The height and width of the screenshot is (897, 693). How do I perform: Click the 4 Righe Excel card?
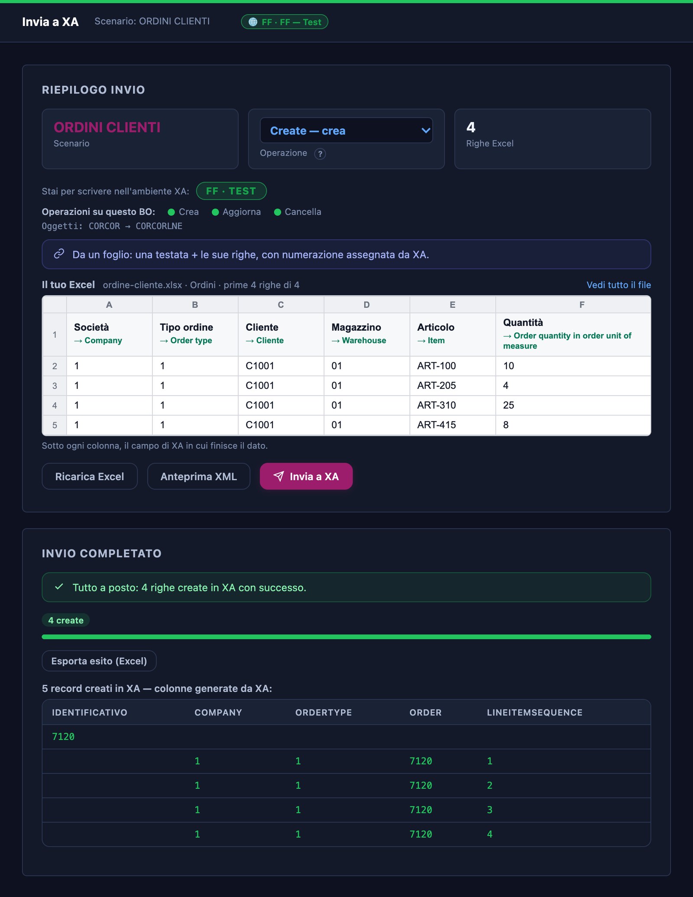[553, 139]
